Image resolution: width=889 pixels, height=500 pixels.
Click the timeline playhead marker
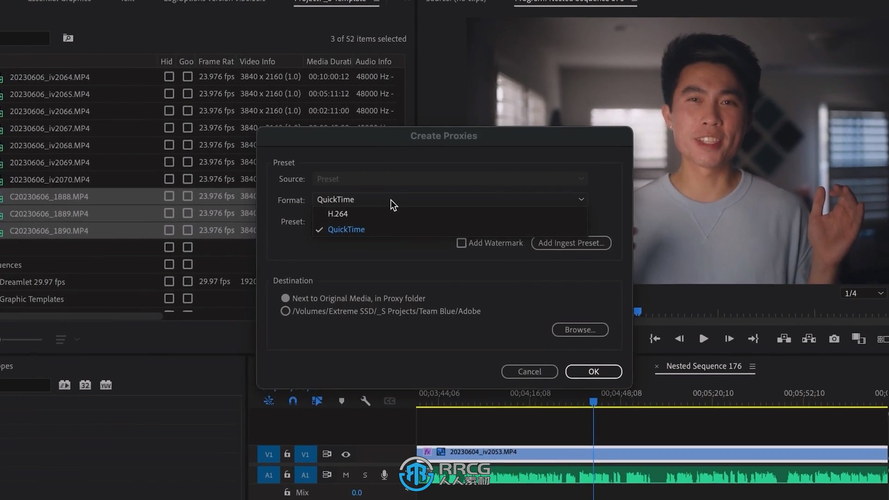point(592,402)
